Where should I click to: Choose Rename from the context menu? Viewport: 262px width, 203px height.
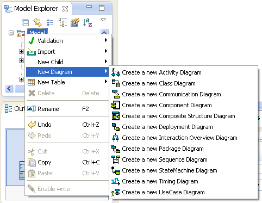[68, 109]
